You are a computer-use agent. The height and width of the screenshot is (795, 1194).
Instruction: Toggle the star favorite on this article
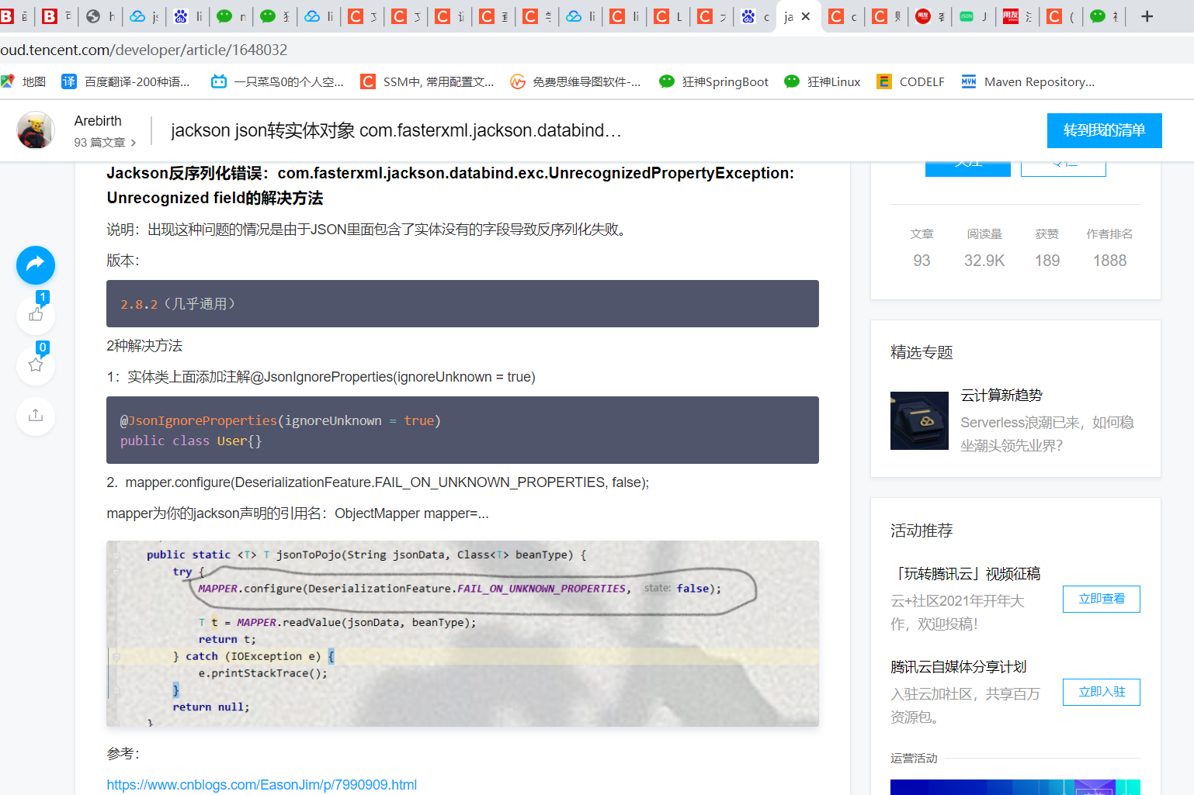[x=35, y=365]
